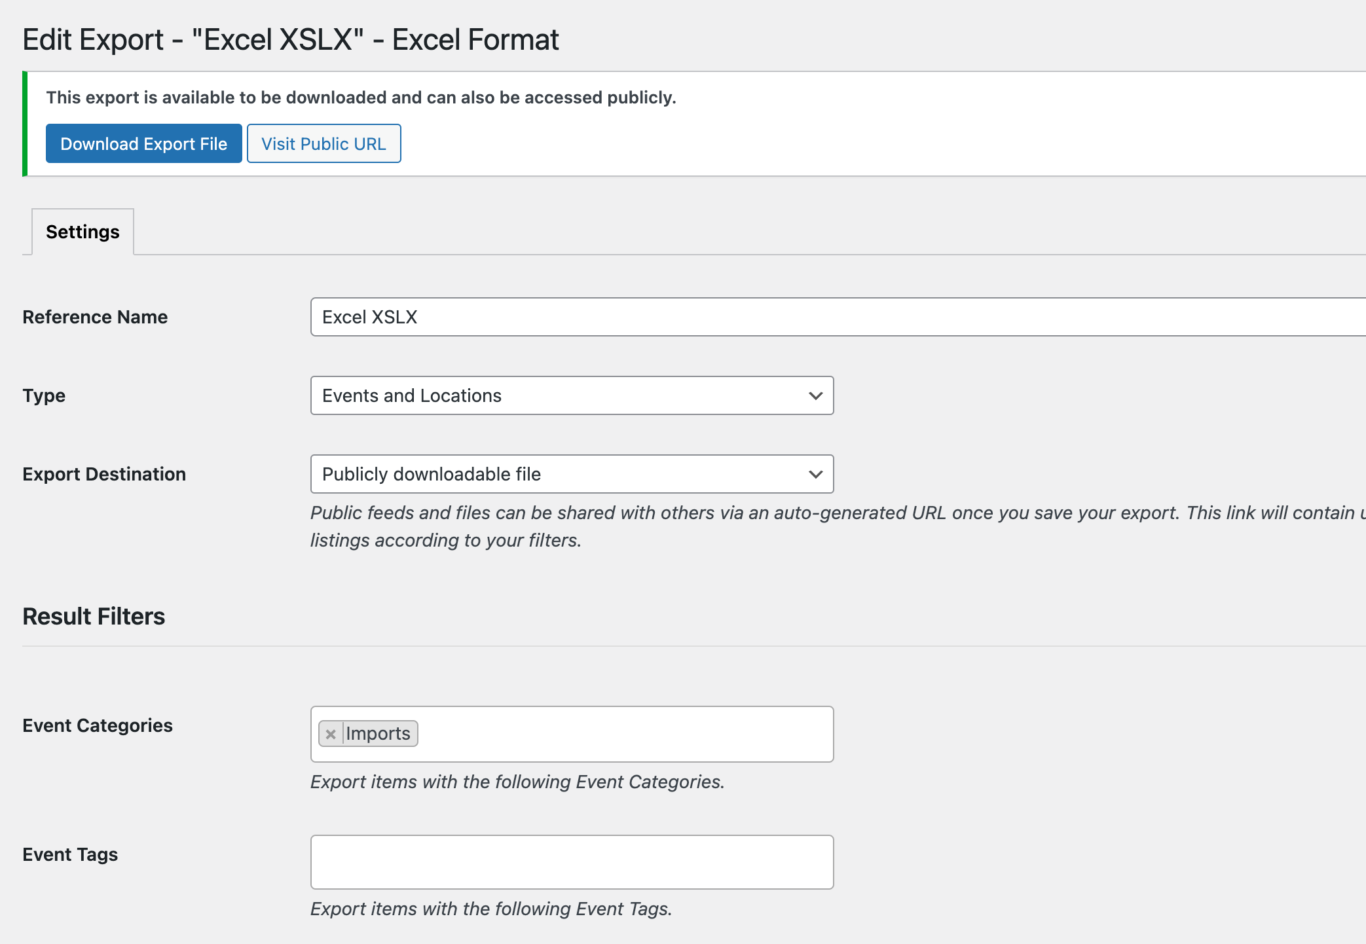The height and width of the screenshot is (944, 1366).
Task: Click the Export Destination chevron arrow
Action: [815, 474]
